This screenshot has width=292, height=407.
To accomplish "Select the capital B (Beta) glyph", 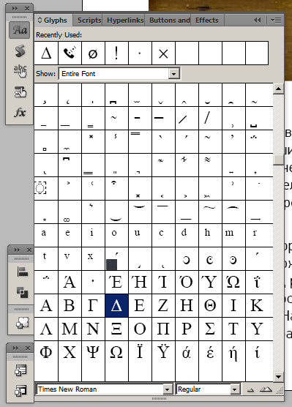I will tap(70, 305).
